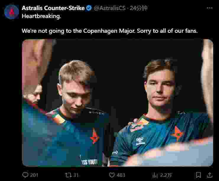The image size is (219, 181).
Task: Open the three-dot more options menu
Action: pyautogui.click(x=210, y=8)
